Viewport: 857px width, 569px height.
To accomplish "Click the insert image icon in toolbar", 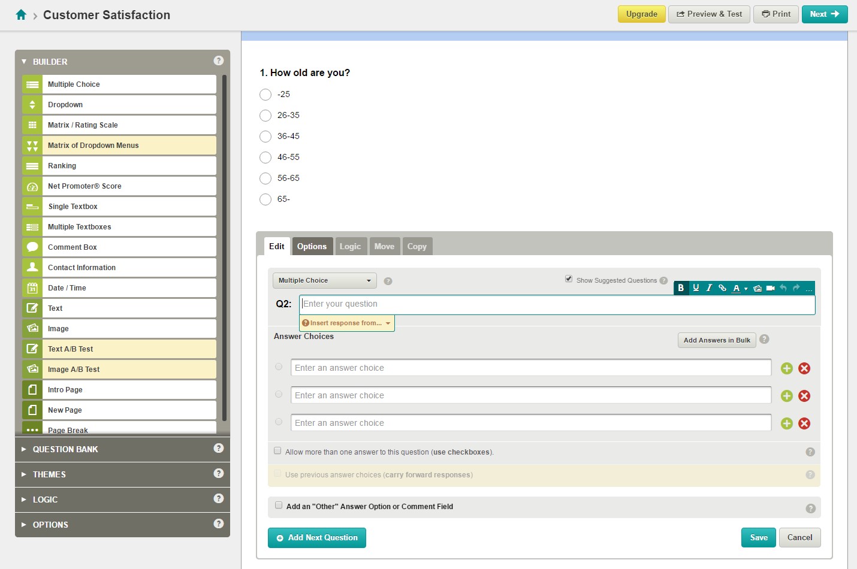I will 758,288.
